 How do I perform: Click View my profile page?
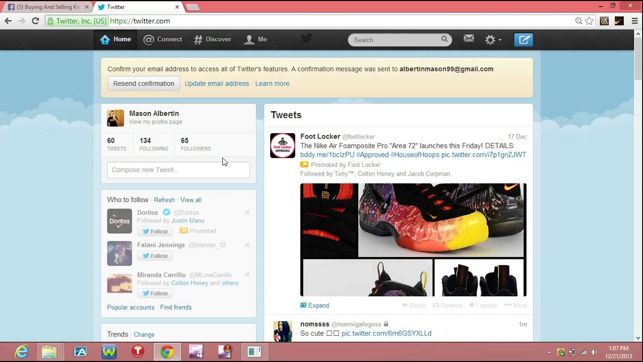coord(156,122)
